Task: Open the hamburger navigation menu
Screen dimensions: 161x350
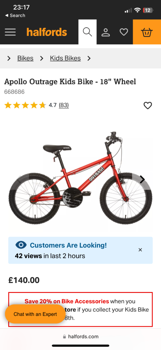Action: pyautogui.click(x=10, y=32)
